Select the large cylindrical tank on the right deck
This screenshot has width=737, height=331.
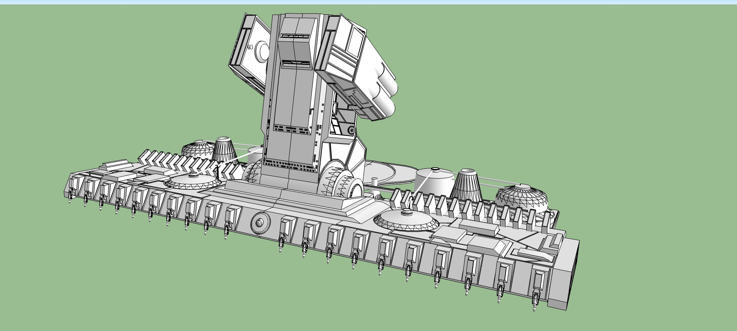coord(434,182)
